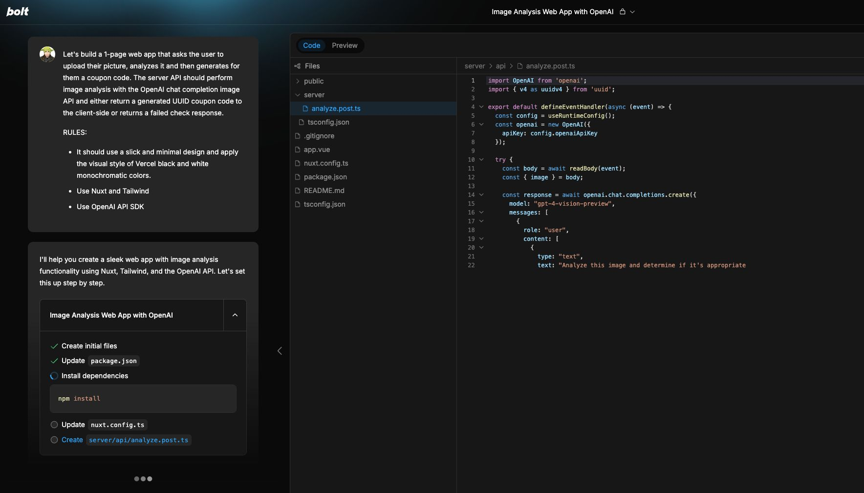Click the green checkmark beside Create initial files
The width and height of the screenshot is (864, 493).
(x=54, y=346)
